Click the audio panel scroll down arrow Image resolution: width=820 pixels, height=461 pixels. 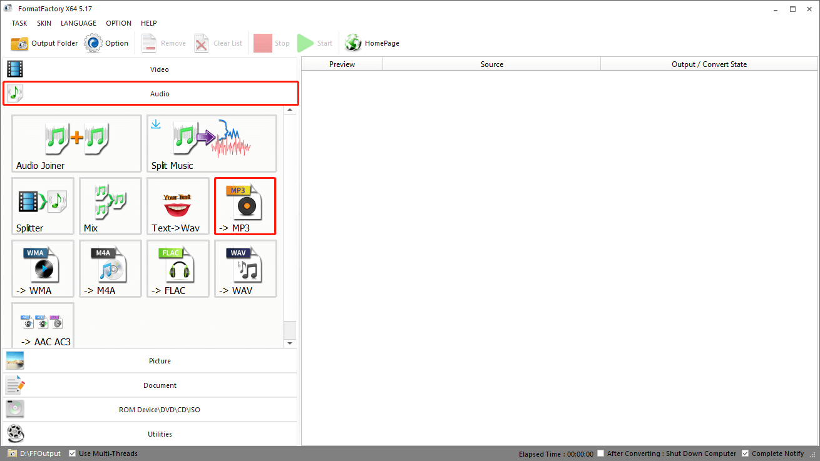pyautogui.click(x=290, y=343)
